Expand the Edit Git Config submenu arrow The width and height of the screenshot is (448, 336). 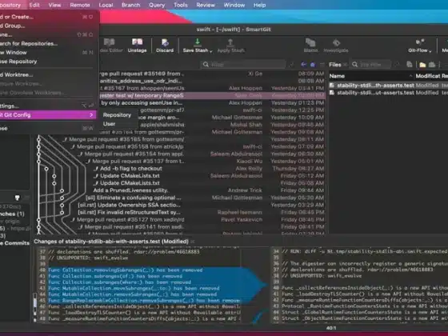tap(91, 115)
